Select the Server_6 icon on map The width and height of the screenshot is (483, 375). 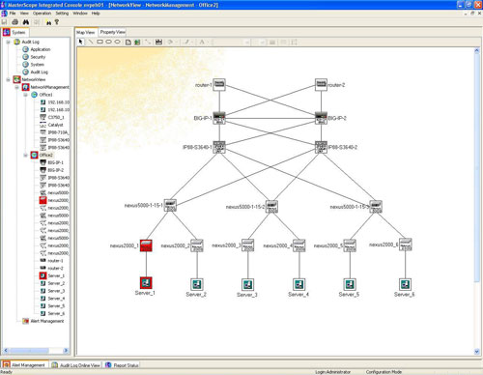click(x=405, y=284)
